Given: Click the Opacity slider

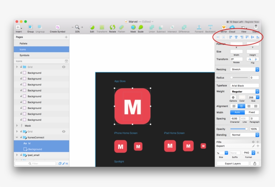Looking at the screenshot, I should point(239,129).
